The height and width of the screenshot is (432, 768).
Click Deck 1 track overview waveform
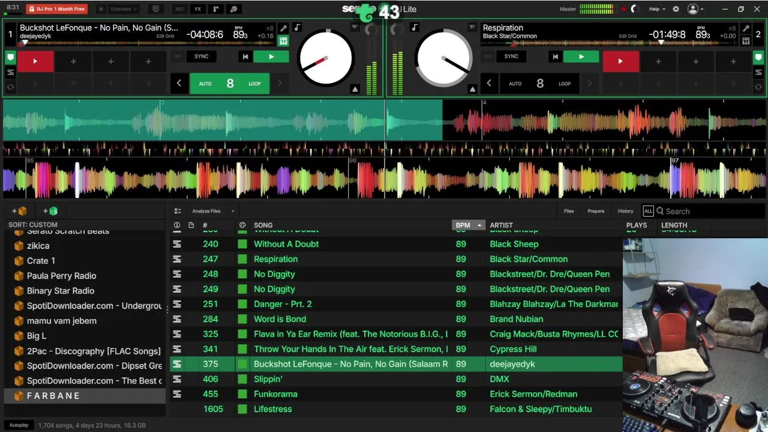[x=147, y=43]
